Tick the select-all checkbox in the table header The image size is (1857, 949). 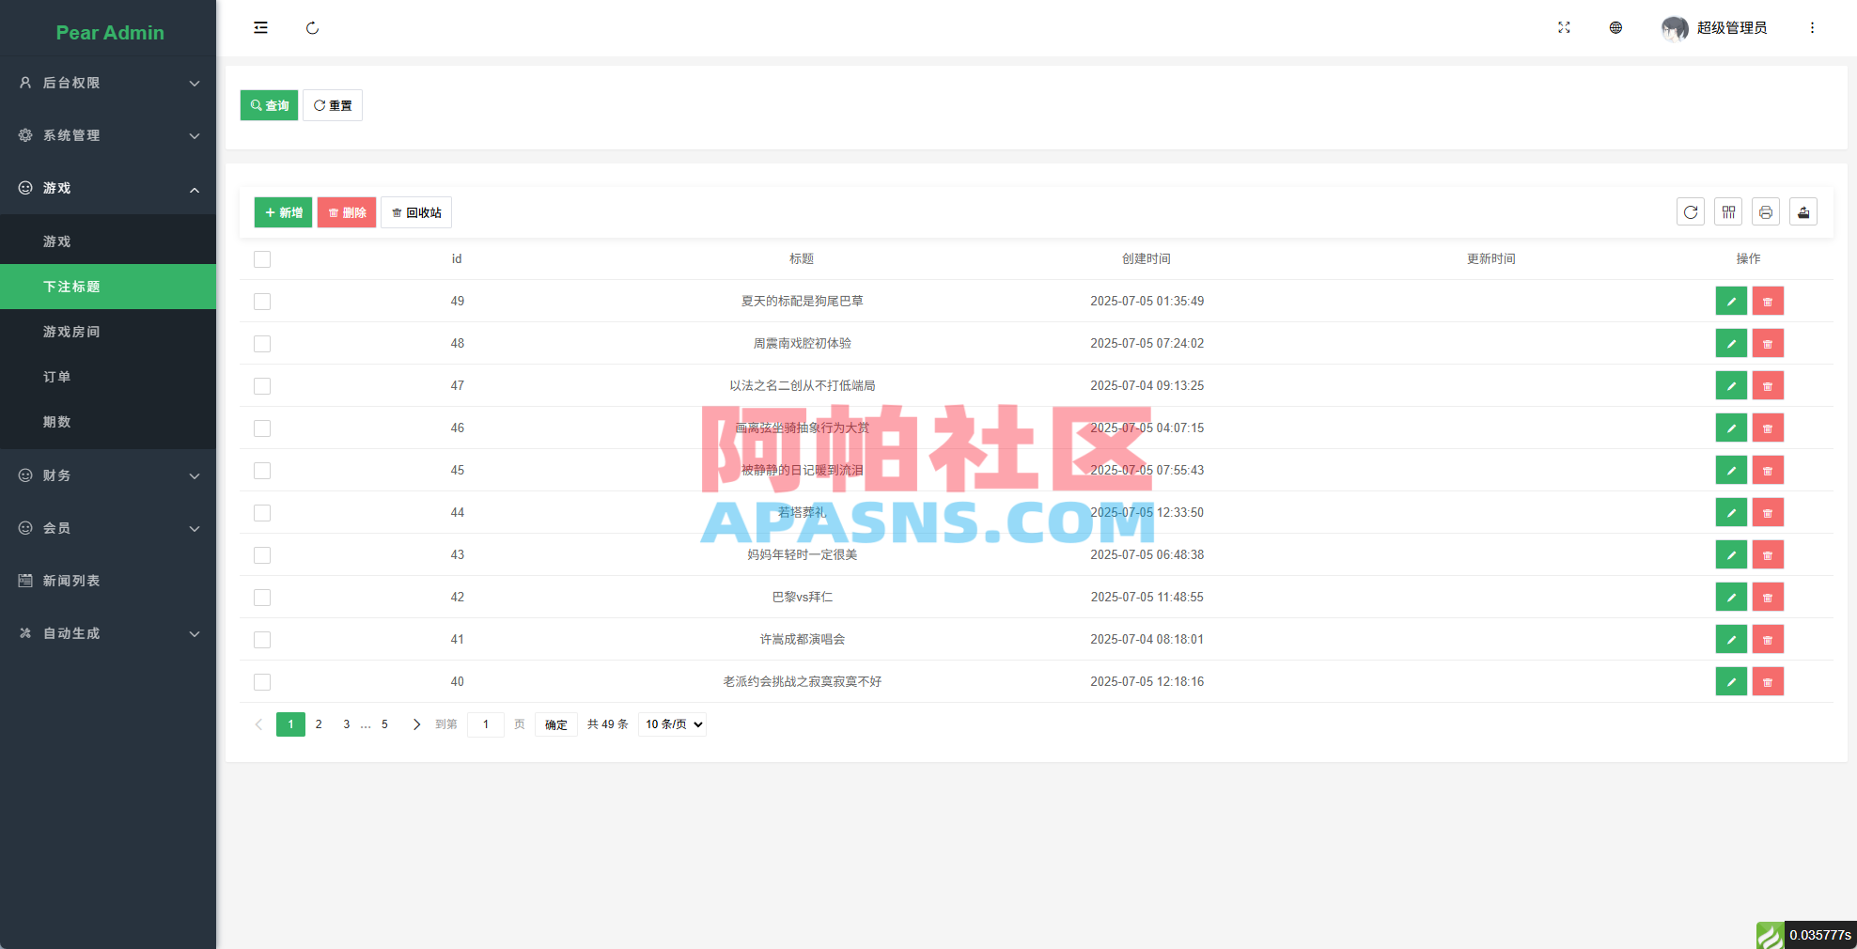tap(262, 259)
